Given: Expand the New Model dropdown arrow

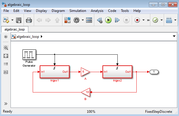Looking at the screenshot, I should (12, 20).
